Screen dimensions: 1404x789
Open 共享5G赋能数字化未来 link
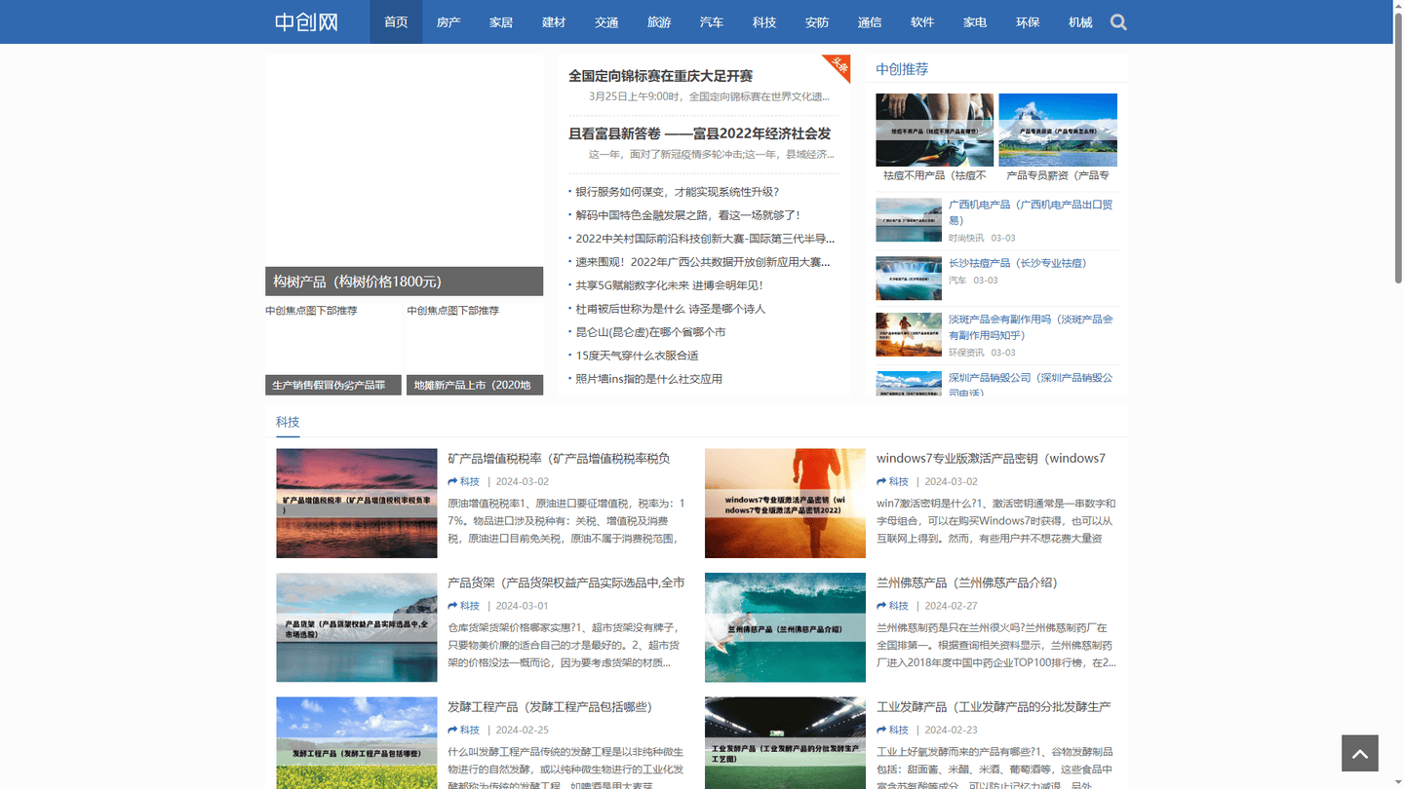(669, 285)
